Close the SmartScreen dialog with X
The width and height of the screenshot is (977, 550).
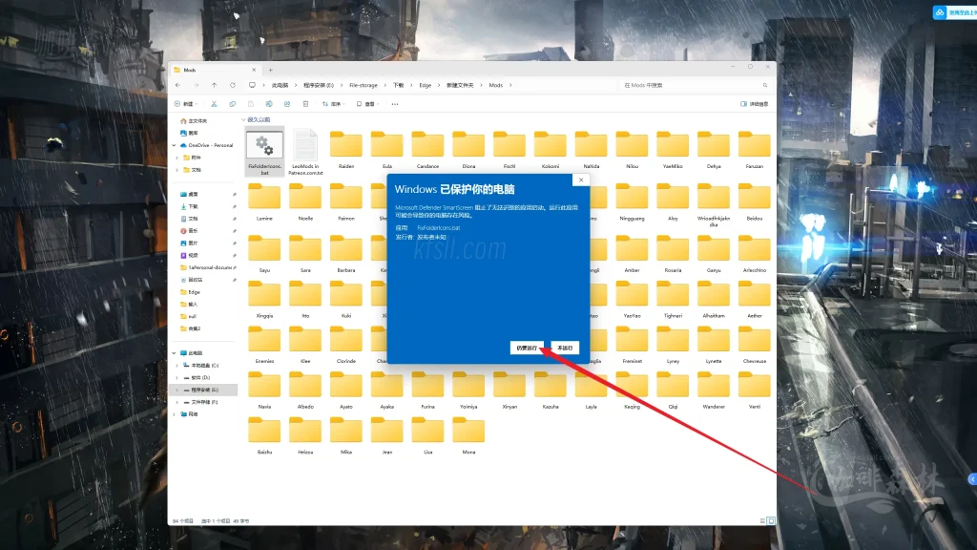(581, 180)
